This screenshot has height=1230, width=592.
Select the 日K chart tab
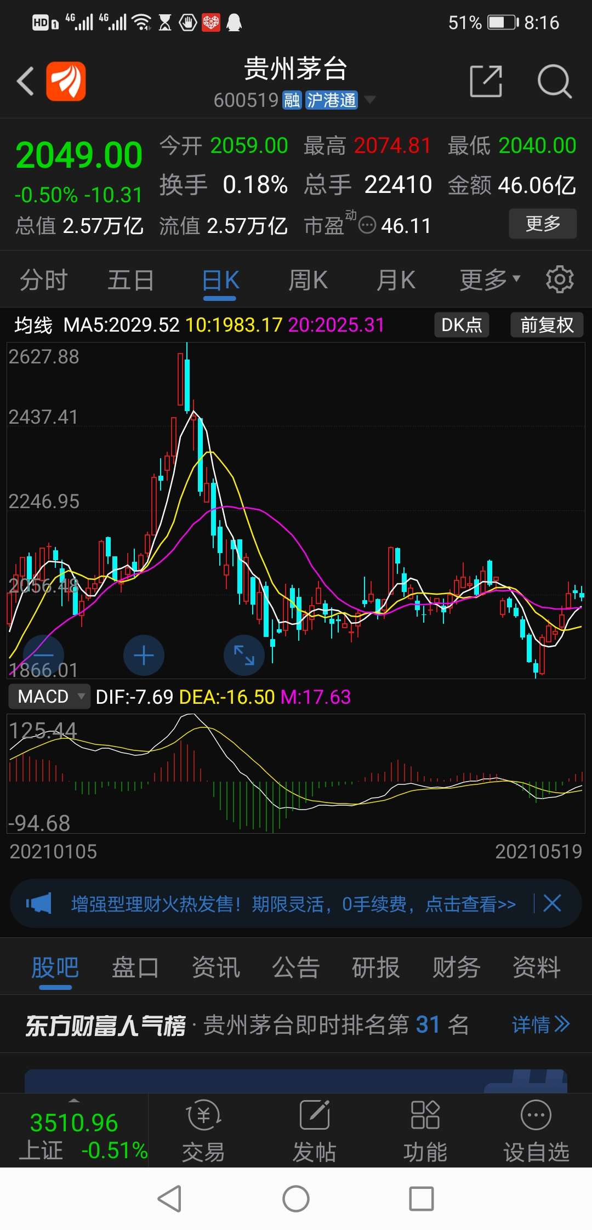pos(220,280)
